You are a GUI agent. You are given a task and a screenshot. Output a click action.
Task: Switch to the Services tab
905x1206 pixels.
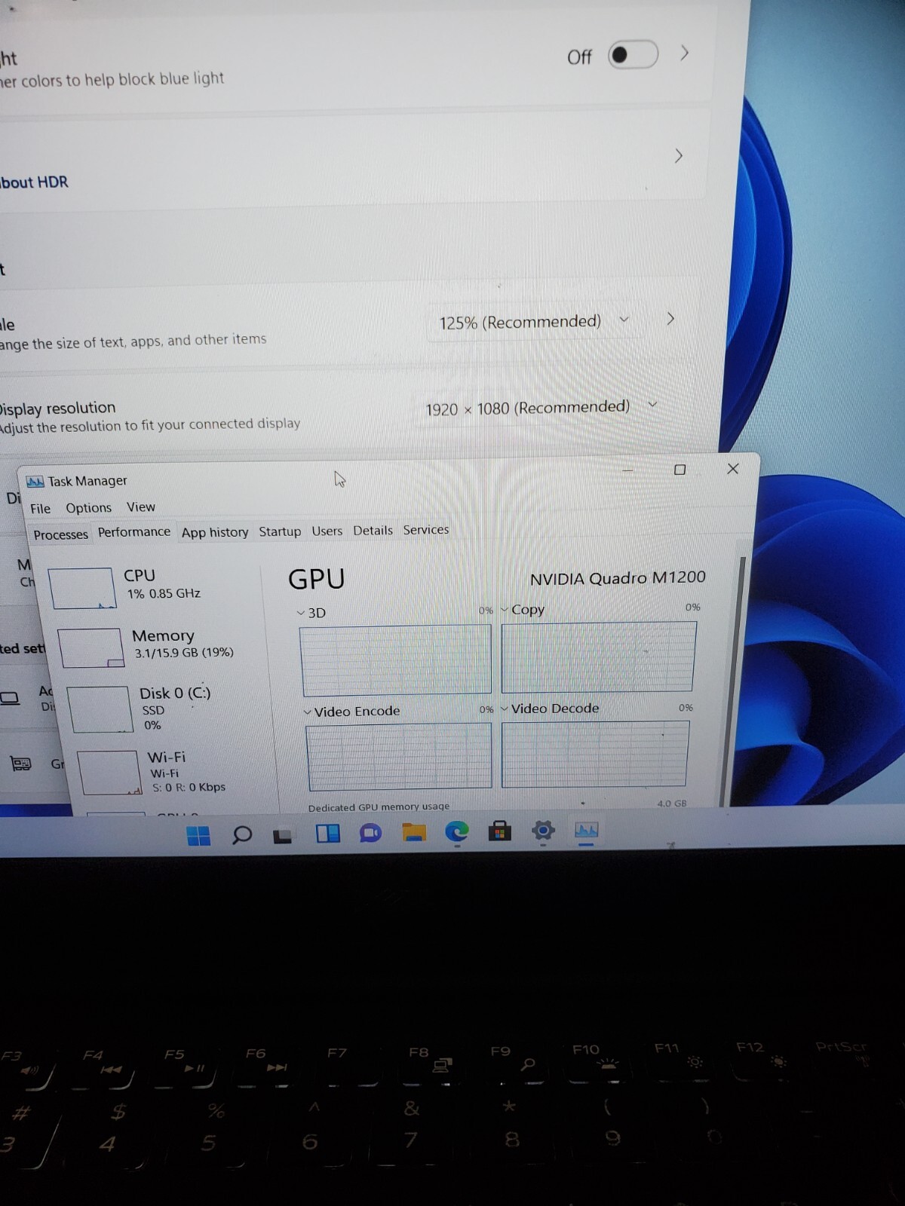425,530
